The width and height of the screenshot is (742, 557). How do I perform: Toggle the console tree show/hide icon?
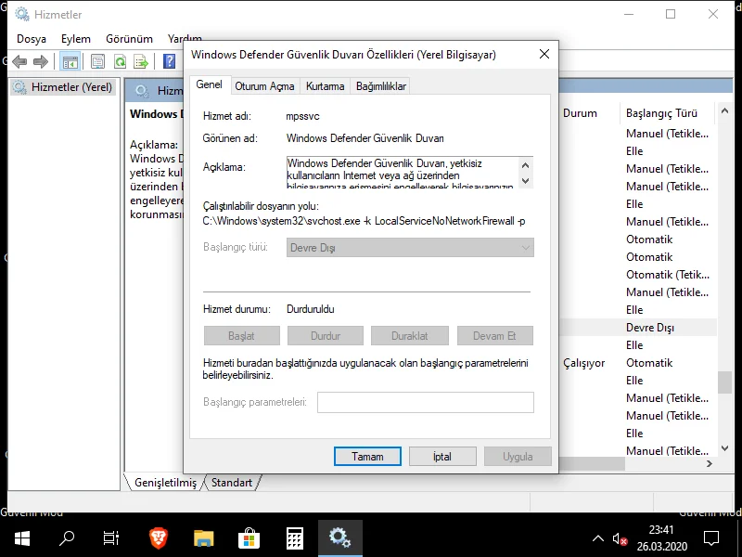point(70,61)
